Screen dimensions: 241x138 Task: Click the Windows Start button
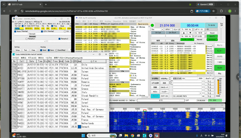coord(83,135)
